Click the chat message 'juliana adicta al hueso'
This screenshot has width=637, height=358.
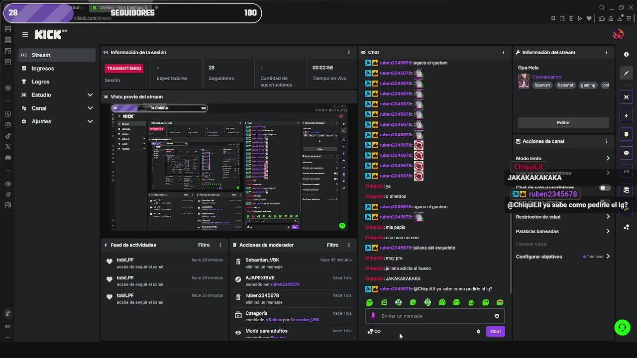(408, 268)
